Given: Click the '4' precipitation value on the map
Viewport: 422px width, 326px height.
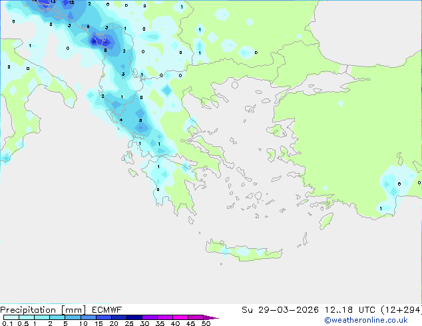Looking at the screenshot, I should coord(121,120).
